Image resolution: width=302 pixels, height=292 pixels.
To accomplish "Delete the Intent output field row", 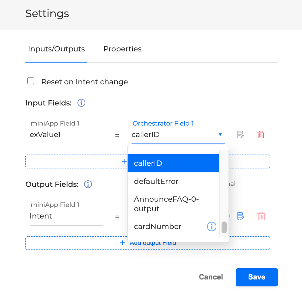I will pos(261,216).
